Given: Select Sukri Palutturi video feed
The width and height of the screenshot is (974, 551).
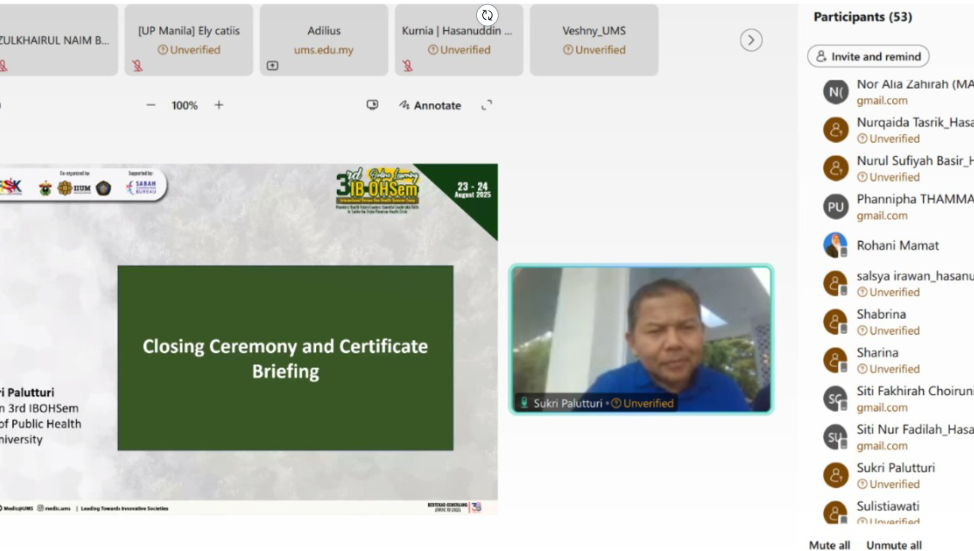Looking at the screenshot, I should (x=642, y=339).
